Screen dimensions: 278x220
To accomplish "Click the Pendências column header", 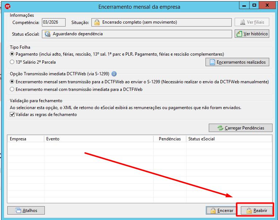I will tap(170, 139).
